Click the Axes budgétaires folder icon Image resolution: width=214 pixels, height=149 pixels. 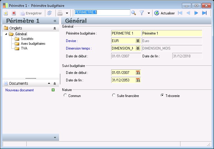17,44
